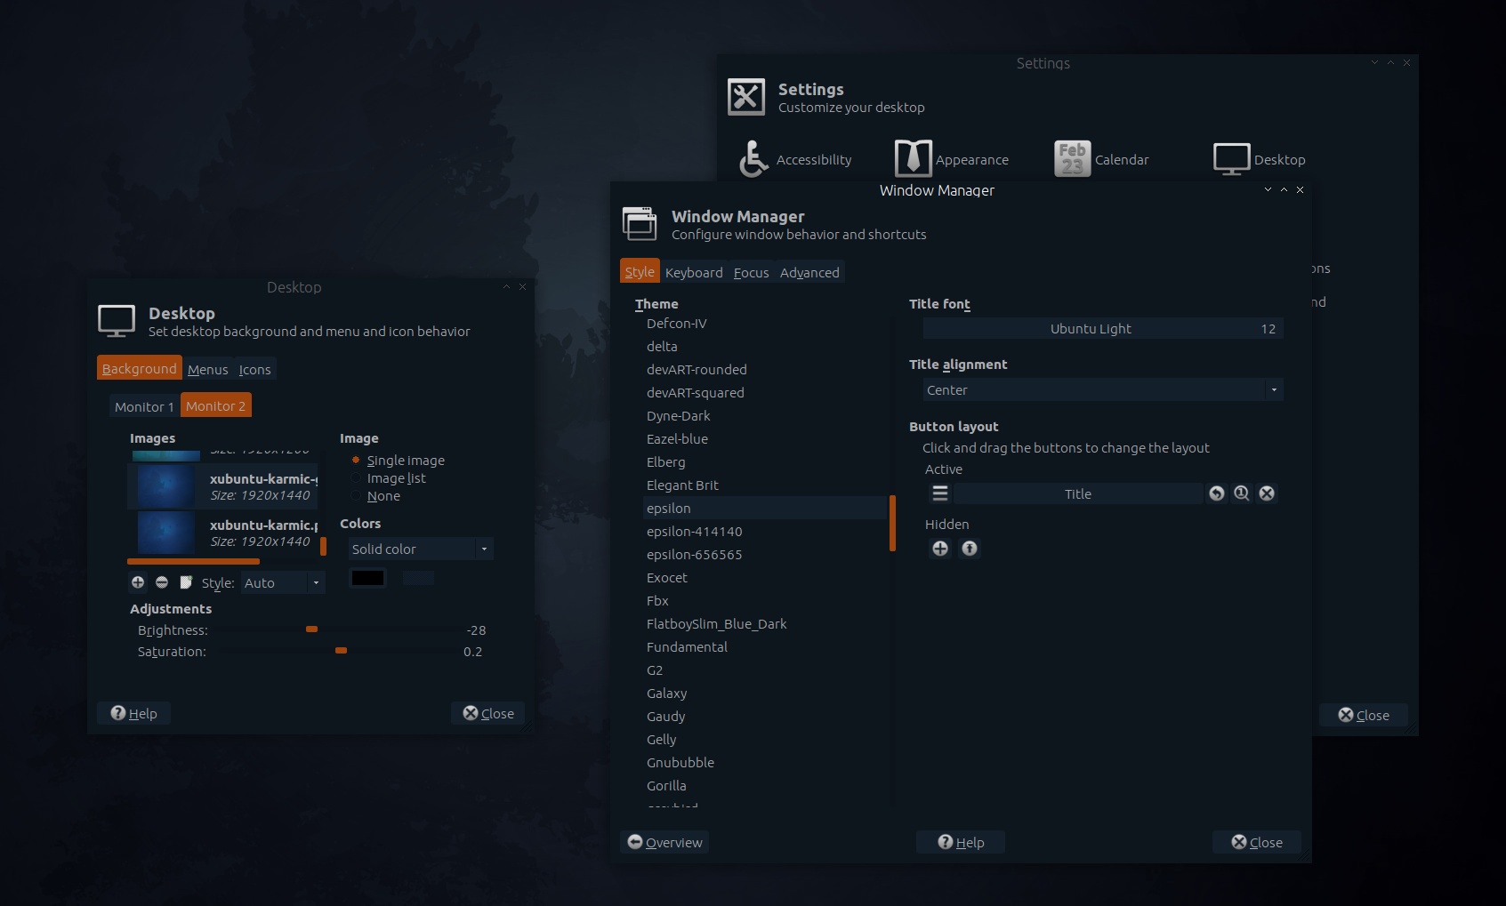This screenshot has height=906, width=1506.
Task: Click the menu button icon in Active layout
Action: coord(939,493)
